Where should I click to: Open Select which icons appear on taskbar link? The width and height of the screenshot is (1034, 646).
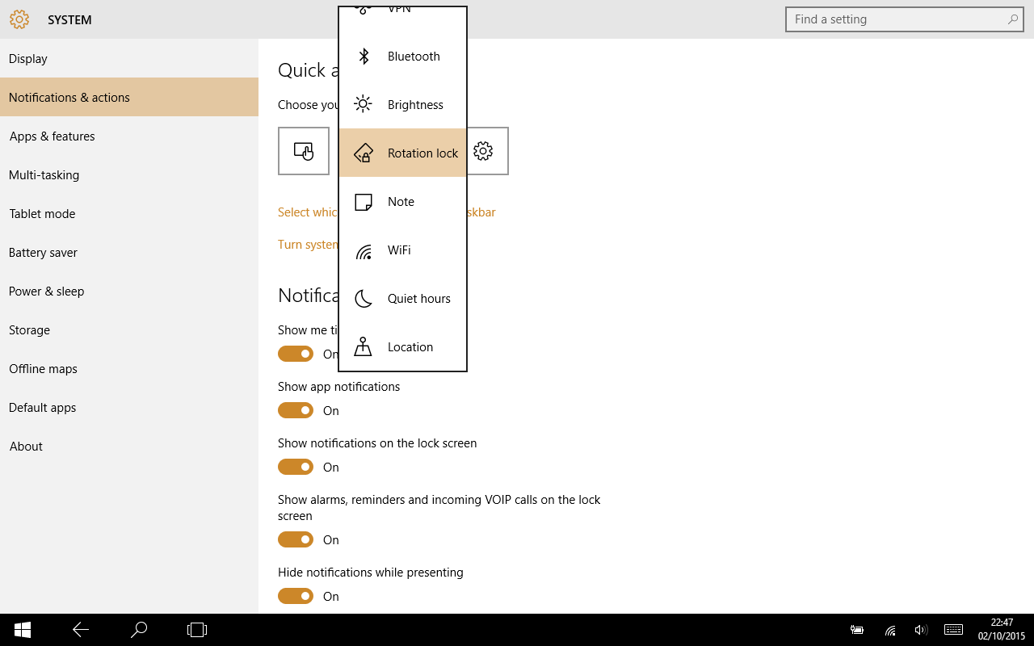(x=387, y=212)
